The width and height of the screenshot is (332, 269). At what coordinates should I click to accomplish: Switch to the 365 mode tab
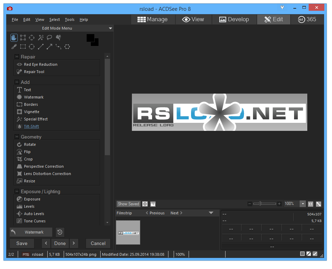[307, 19]
